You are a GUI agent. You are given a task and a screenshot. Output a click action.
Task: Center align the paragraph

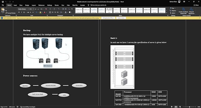53,12
